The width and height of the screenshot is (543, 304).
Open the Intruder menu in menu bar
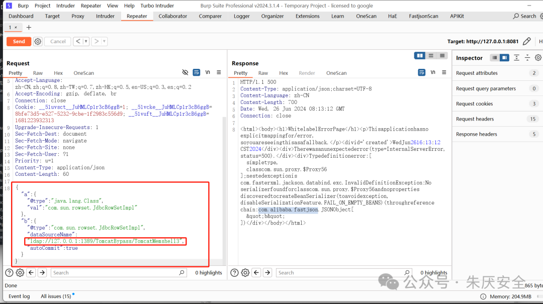pyautogui.click(x=65, y=6)
